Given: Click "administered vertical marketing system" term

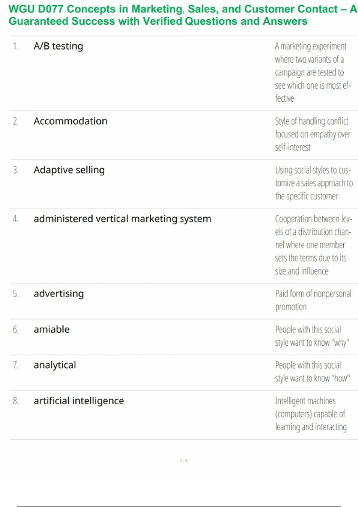Looking at the screenshot, I should point(122,219).
